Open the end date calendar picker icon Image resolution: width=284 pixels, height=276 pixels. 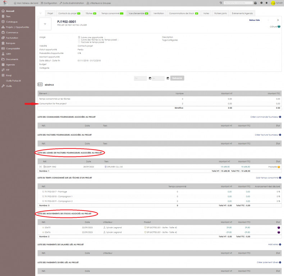(x=168, y=78)
